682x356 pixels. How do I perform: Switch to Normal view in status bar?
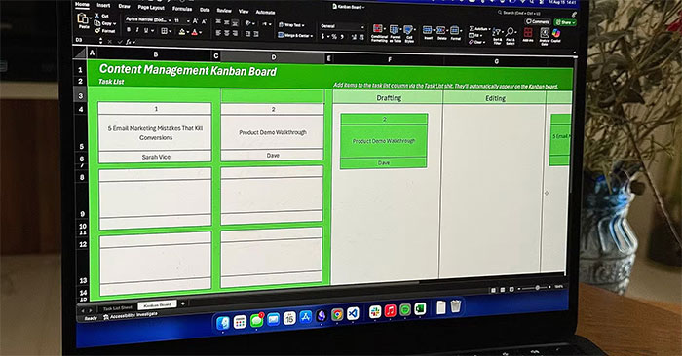[493, 290]
